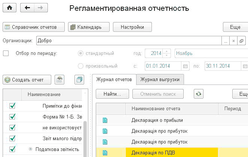Choose the произвольный period radio button
248x157 pixels.
[80, 66]
